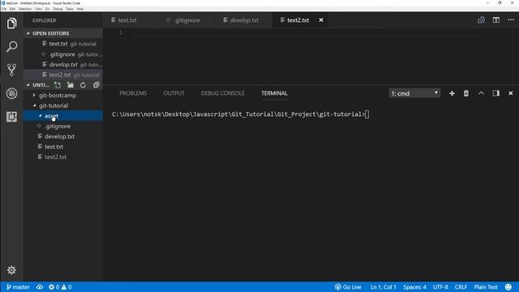Change line endings via CRLF indicator
This screenshot has height=292, width=519.
[x=461, y=287]
